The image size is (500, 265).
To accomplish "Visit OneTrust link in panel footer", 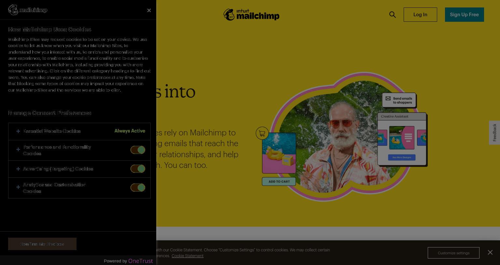I will click(141, 261).
